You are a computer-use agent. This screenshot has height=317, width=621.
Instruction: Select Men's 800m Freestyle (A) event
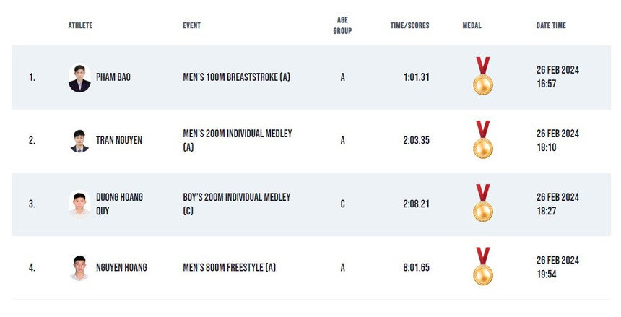click(x=229, y=268)
